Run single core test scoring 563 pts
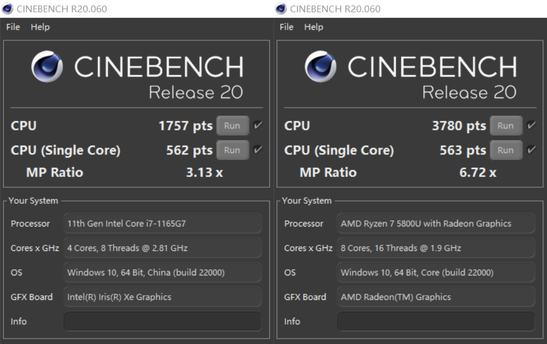The image size is (547, 344). coord(506,150)
